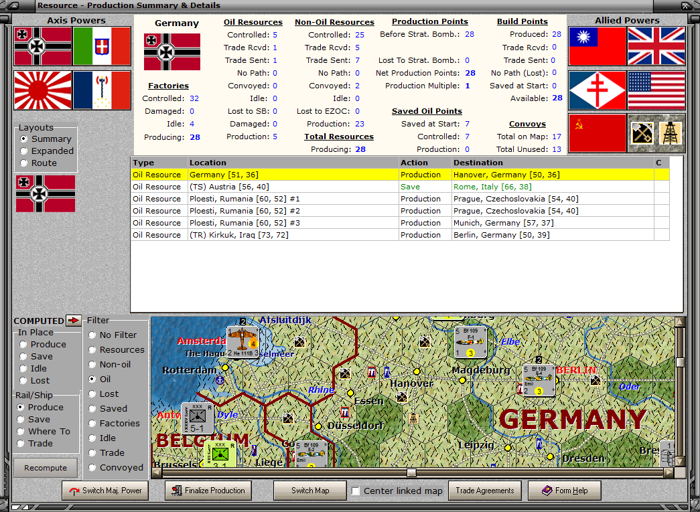Click the Rotterdam city dot

tap(225, 367)
